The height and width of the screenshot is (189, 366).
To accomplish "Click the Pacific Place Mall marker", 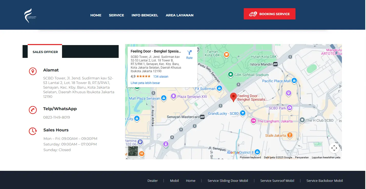I will click(x=294, y=81).
